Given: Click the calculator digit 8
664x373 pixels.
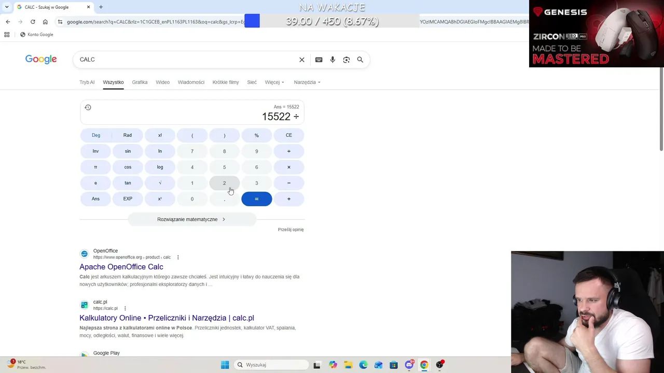Looking at the screenshot, I should tap(224, 151).
